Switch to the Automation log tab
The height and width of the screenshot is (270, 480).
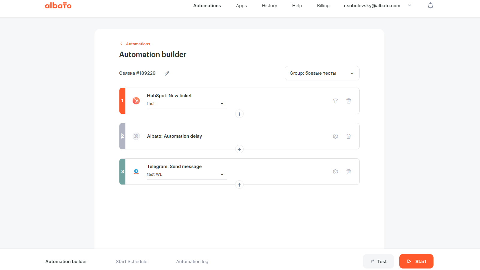click(x=192, y=262)
